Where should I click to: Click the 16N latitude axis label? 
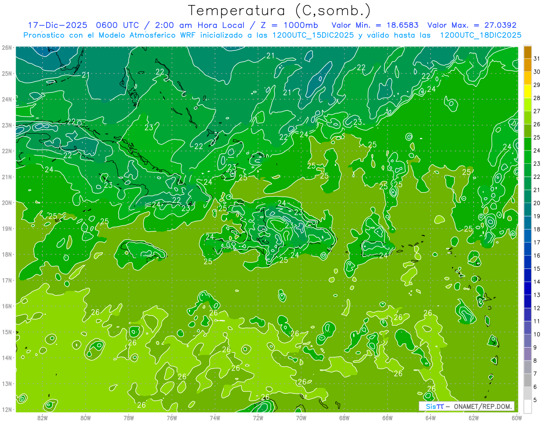pyautogui.click(x=6, y=306)
